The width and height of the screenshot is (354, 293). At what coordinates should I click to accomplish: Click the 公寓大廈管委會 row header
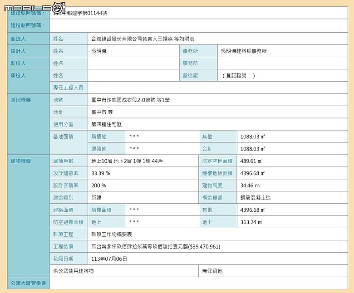click(29, 283)
